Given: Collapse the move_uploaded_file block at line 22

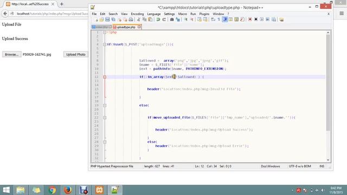Looking at the screenshot, I should point(105,118).
